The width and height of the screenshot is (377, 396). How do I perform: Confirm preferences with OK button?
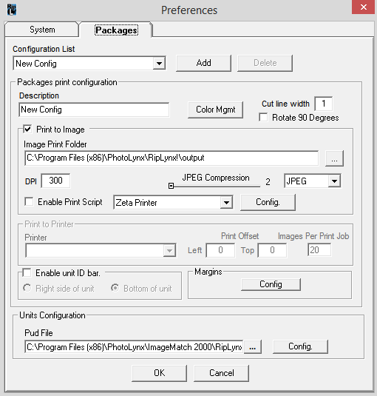click(160, 373)
